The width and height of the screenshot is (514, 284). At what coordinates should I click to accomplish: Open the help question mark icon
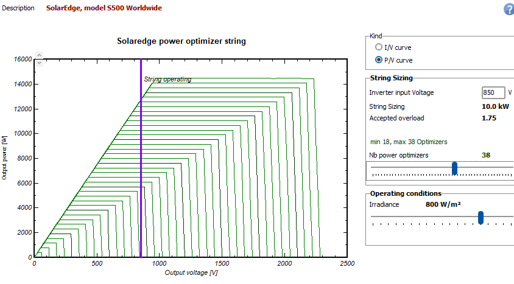tap(509, 9)
